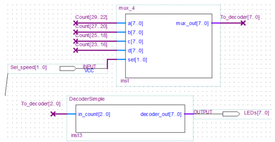The width and height of the screenshot is (275, 142).
Task: Select the bus wire into sel[1..0]
Action: (x=107, y=64)
